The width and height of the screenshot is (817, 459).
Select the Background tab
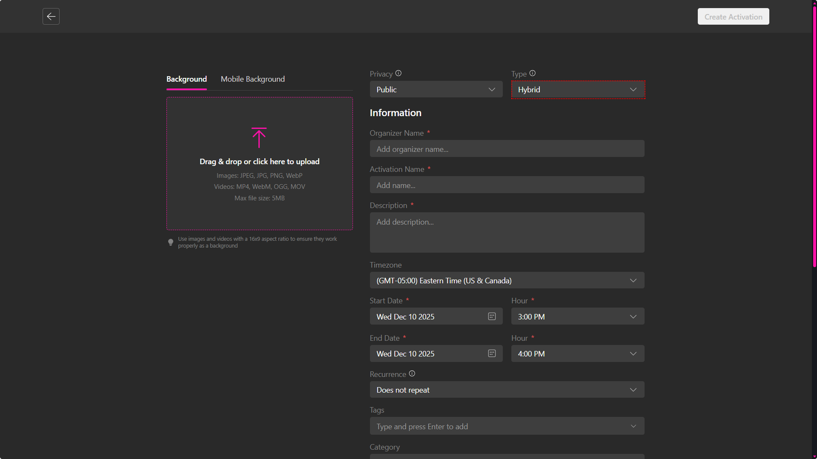[x=186, y=79]
